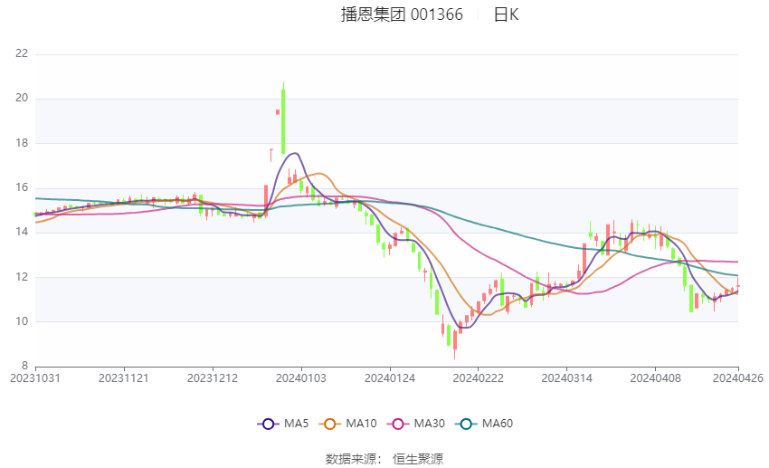
Task: Click the MA5 legend text label
Action: pos(296,424)
